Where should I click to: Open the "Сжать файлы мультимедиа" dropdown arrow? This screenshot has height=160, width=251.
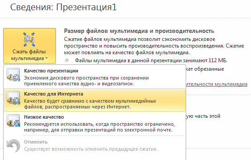(46, 58)
